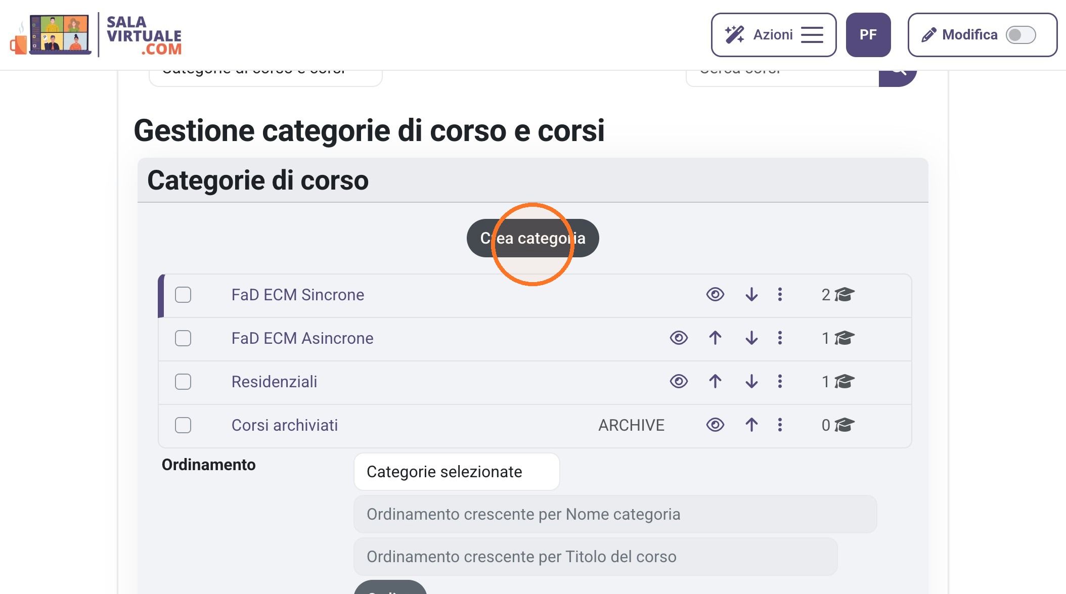Check the FaD ECM Sincrone checkbox

point(183,295)
